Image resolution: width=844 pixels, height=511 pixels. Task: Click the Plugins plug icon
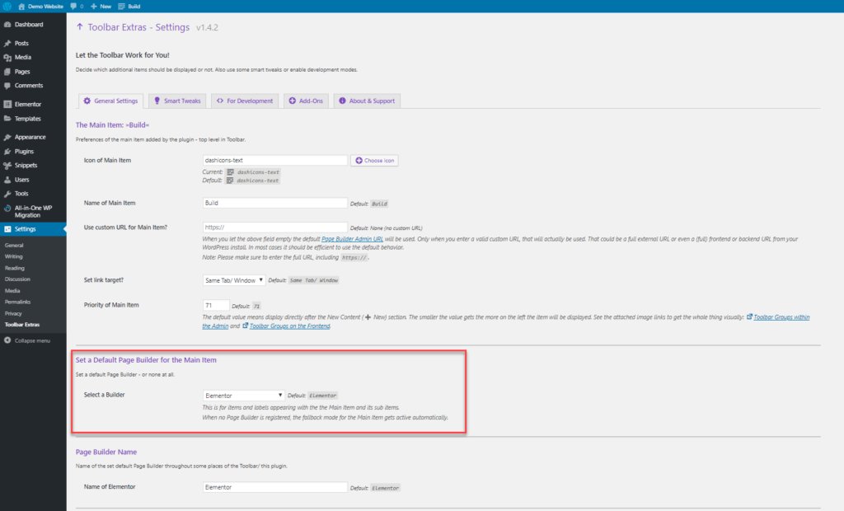click(x=7, y=152)
